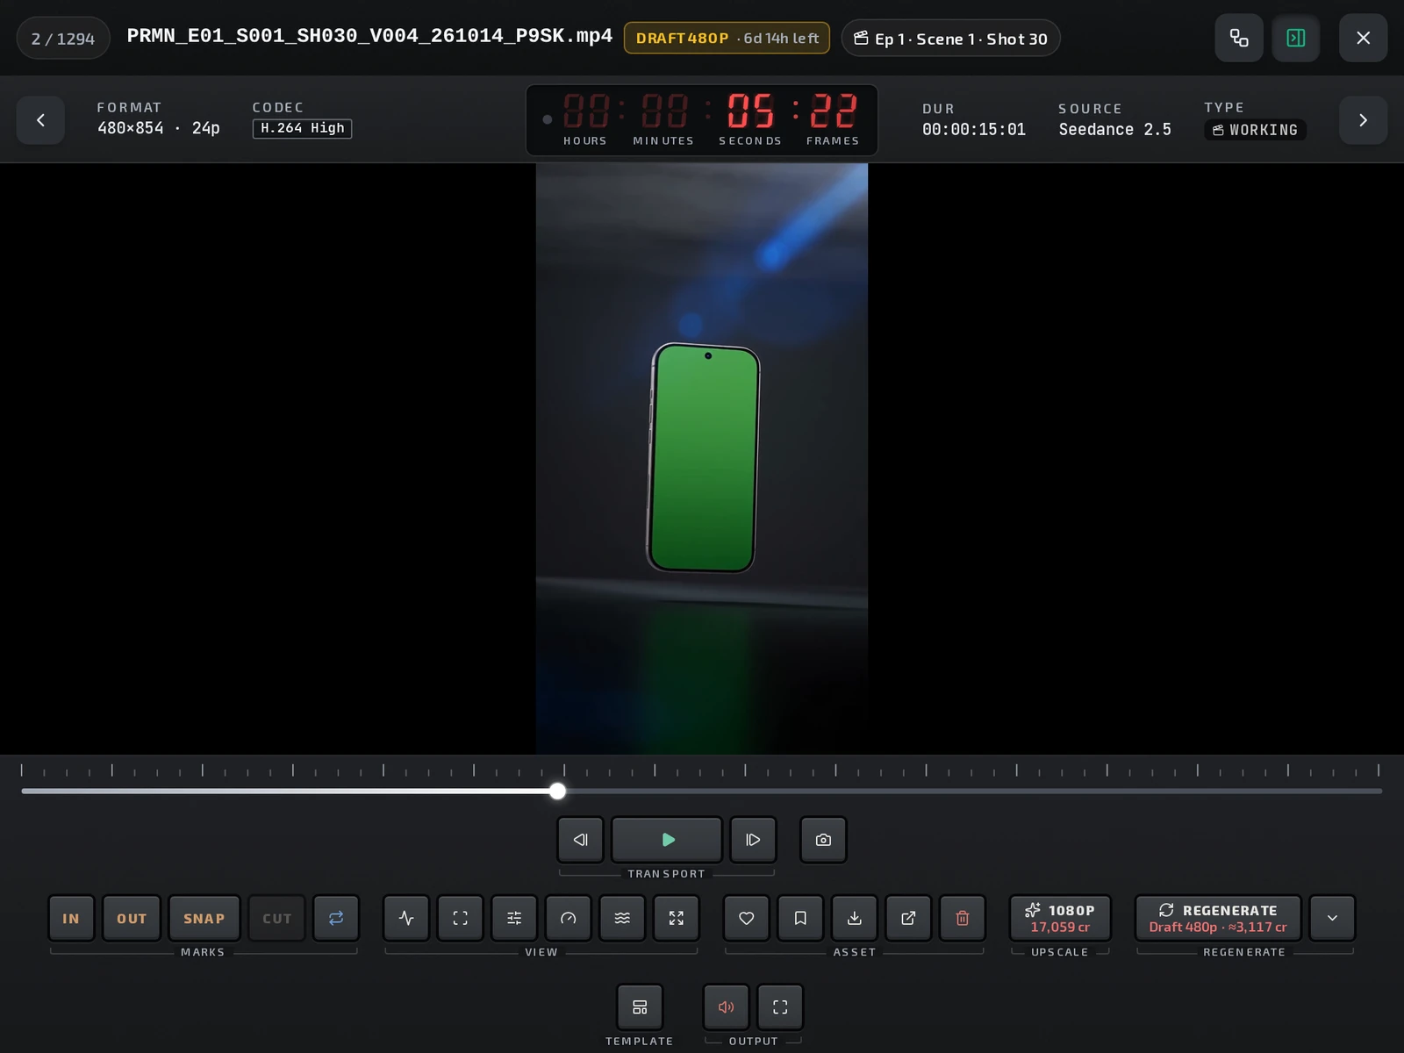Click the 2 / 1294 counter pill
This screenshot has width=1404, height=1053.
(x=63, y=39)
